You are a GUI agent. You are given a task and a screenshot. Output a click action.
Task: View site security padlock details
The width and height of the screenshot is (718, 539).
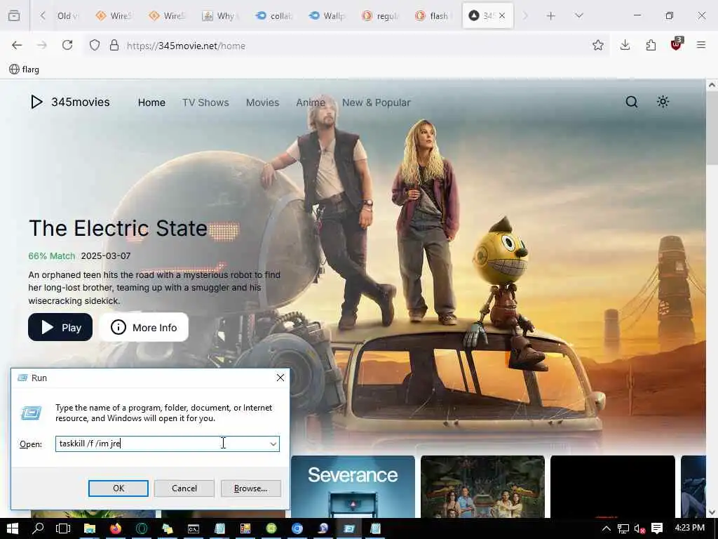[114, 45]
